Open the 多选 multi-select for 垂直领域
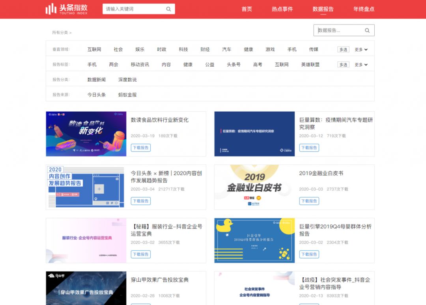Screen dimensions: 426x305 point(343,49)
